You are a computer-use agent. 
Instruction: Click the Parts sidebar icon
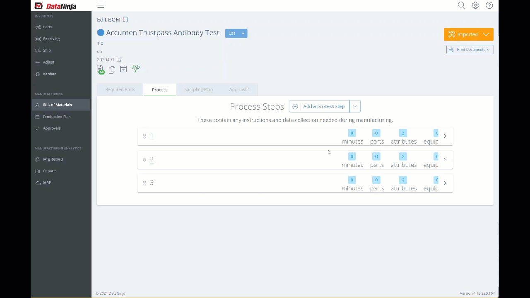(x=38, y=27)
